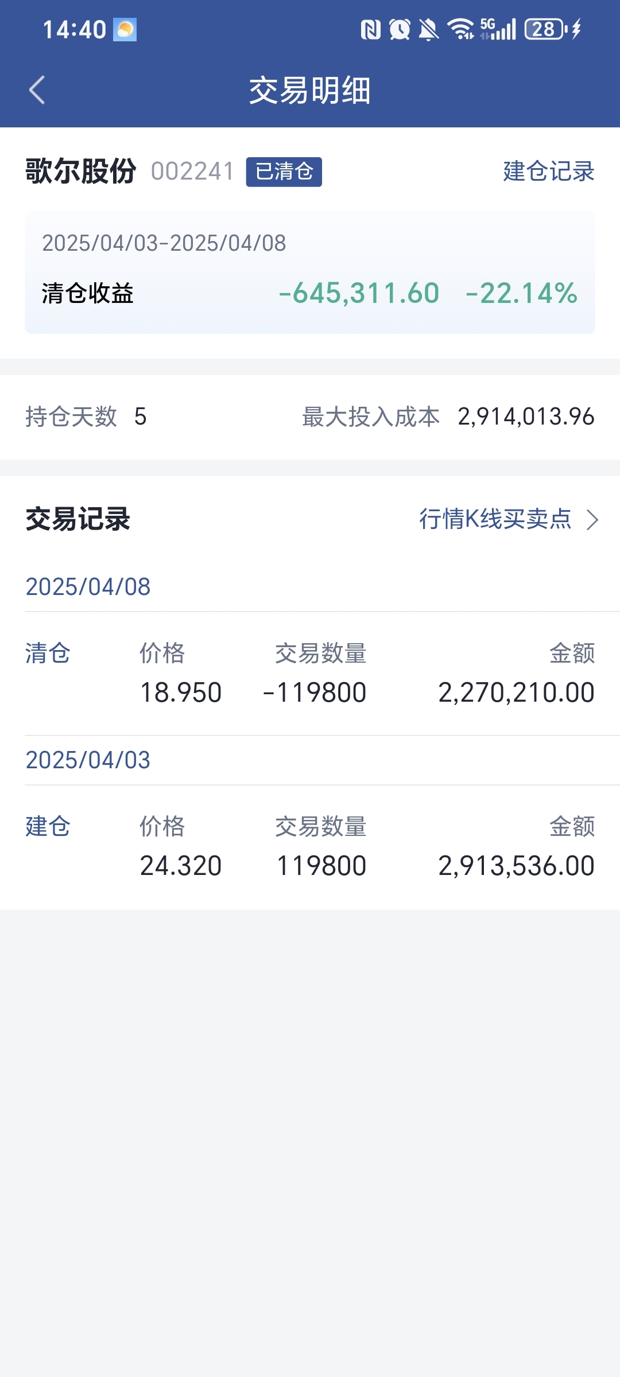Tap the back arrow icon
The height and width of the screenshot is (1377, 620).
37,90
